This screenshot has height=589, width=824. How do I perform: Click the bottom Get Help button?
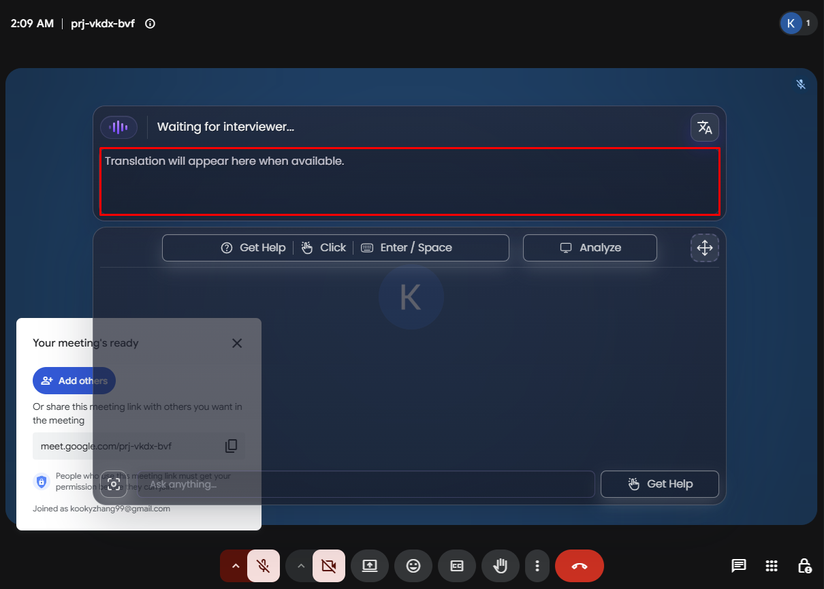pyautogui.click(x=660, y=484)
